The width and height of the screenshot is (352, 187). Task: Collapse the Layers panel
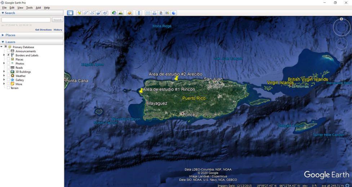click(x=3, y=42)
